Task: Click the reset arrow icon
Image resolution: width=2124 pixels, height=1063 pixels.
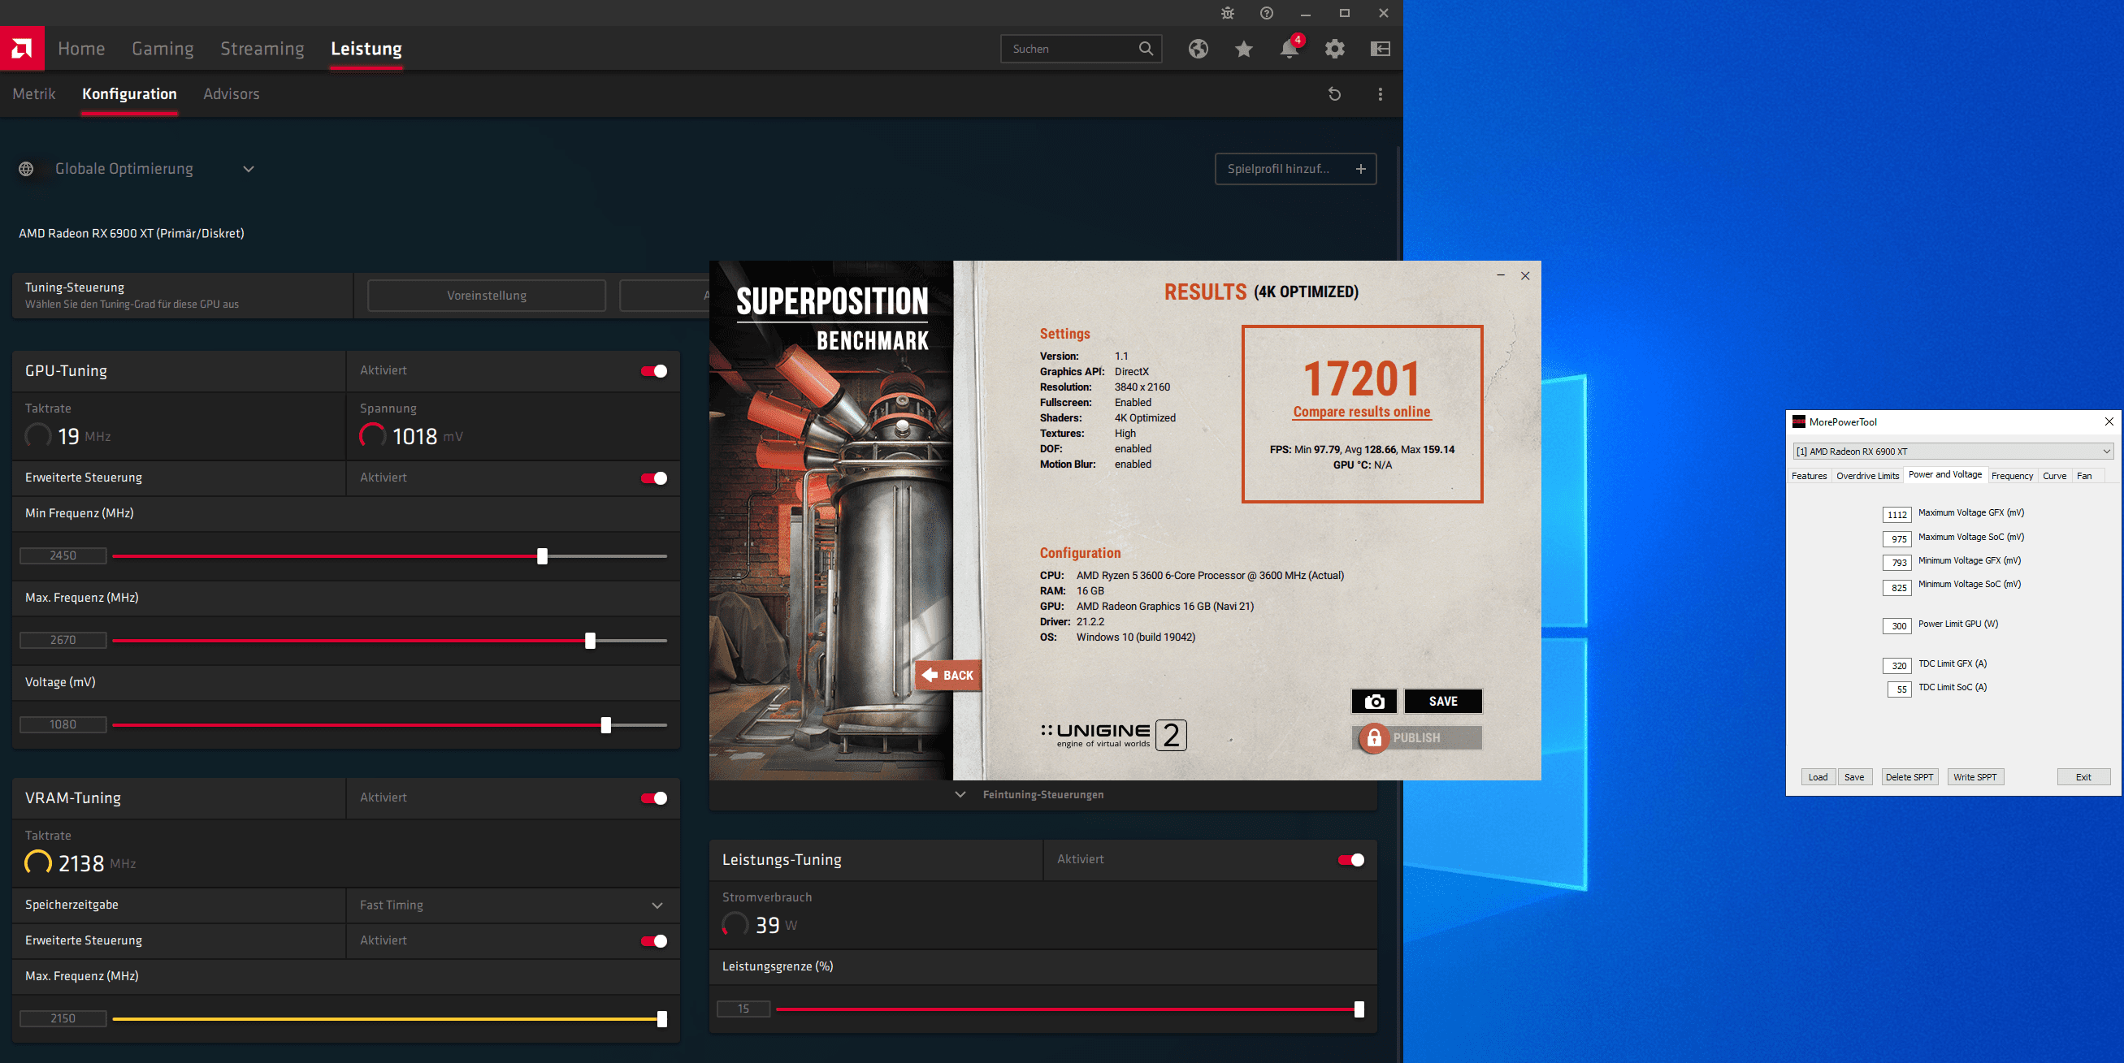Action: [1334, 94]
